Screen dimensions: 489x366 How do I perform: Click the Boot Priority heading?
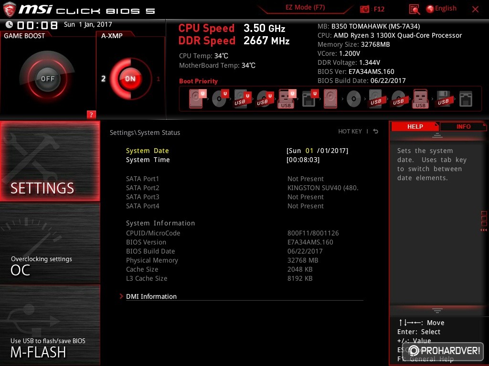click(x=198, y=81)
